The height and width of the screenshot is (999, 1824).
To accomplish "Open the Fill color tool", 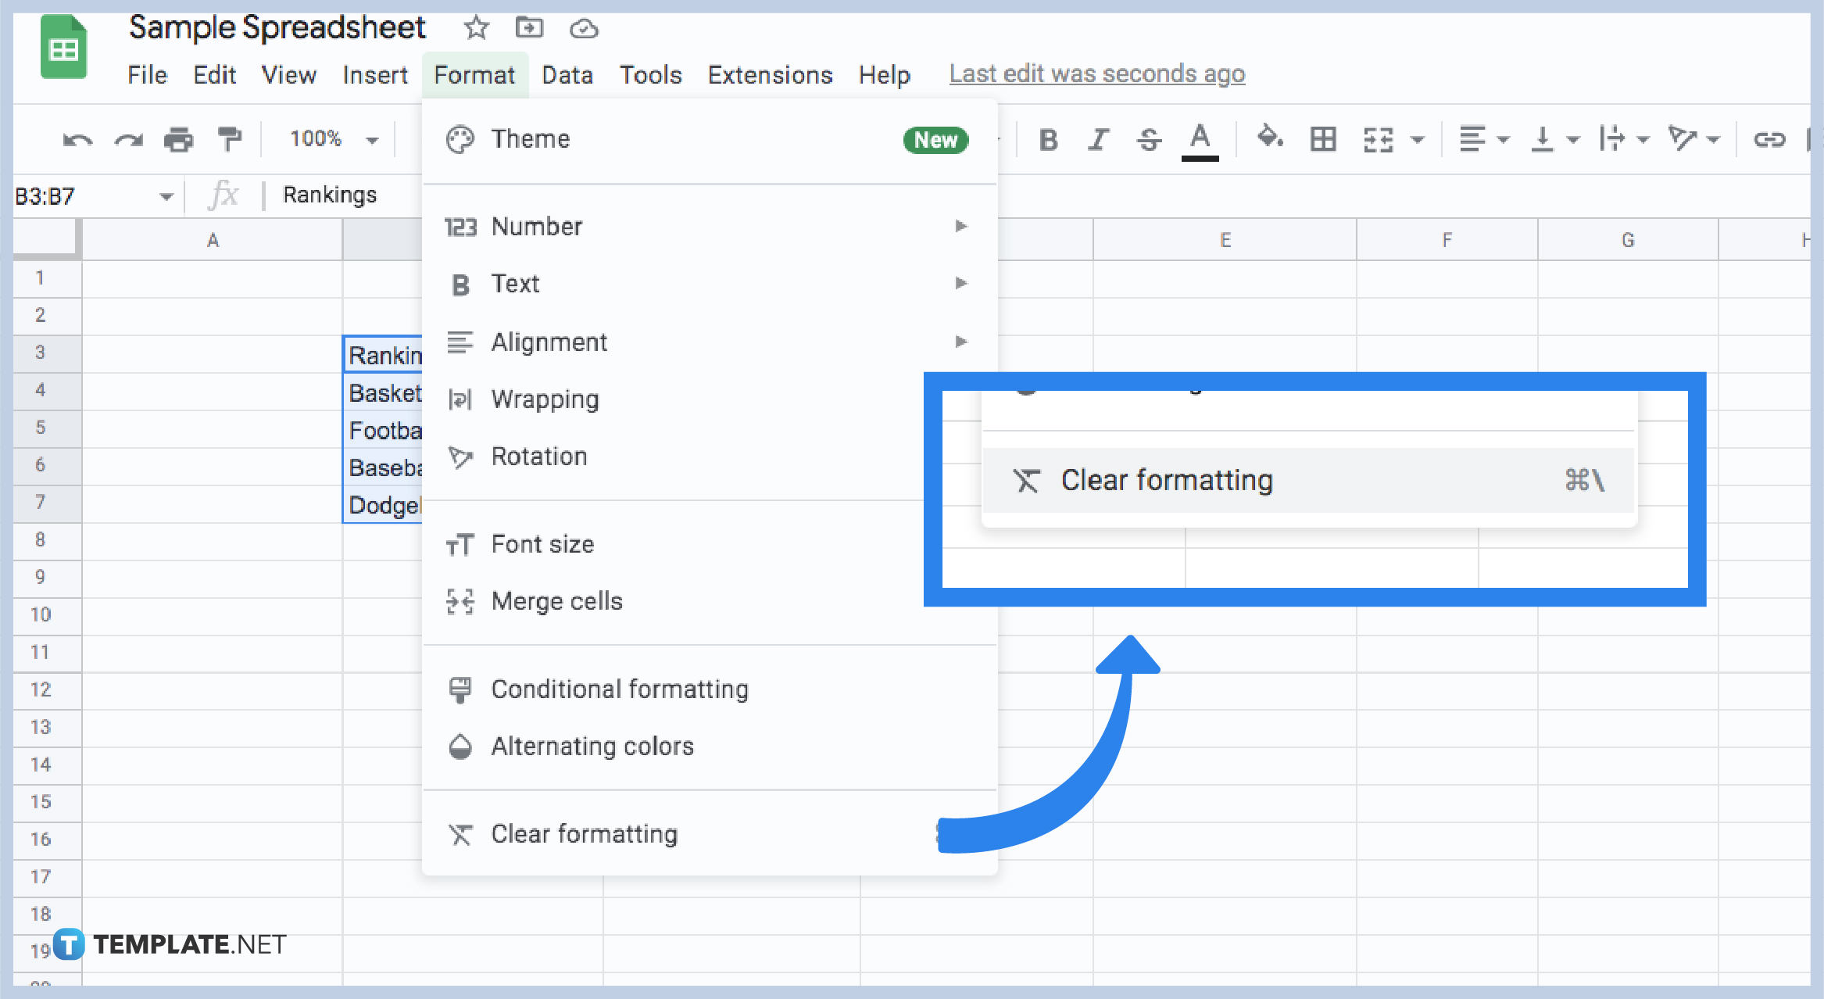I will [x=1270, y=138].
